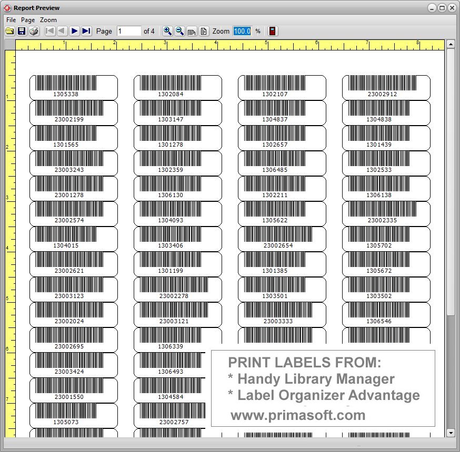Maximize the Report Preview window
Screen dimensions: 460x452
point(442,8)
